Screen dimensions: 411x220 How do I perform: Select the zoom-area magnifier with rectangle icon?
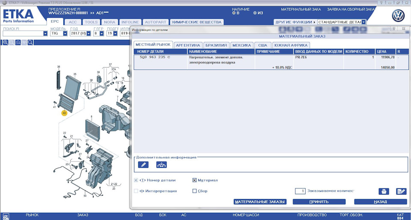tap(18, 42)
